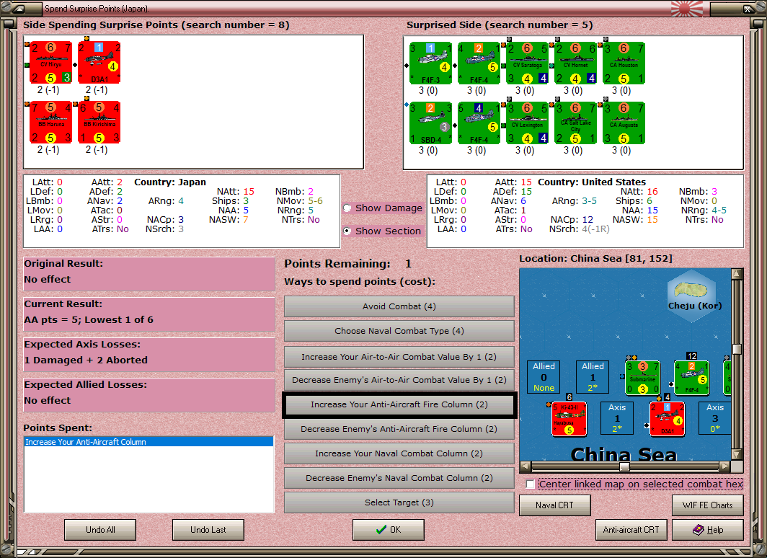This screenshot has height=558, width=767.
Task: Select the CA Salt Lake City counter
Action: click(576, 123)
